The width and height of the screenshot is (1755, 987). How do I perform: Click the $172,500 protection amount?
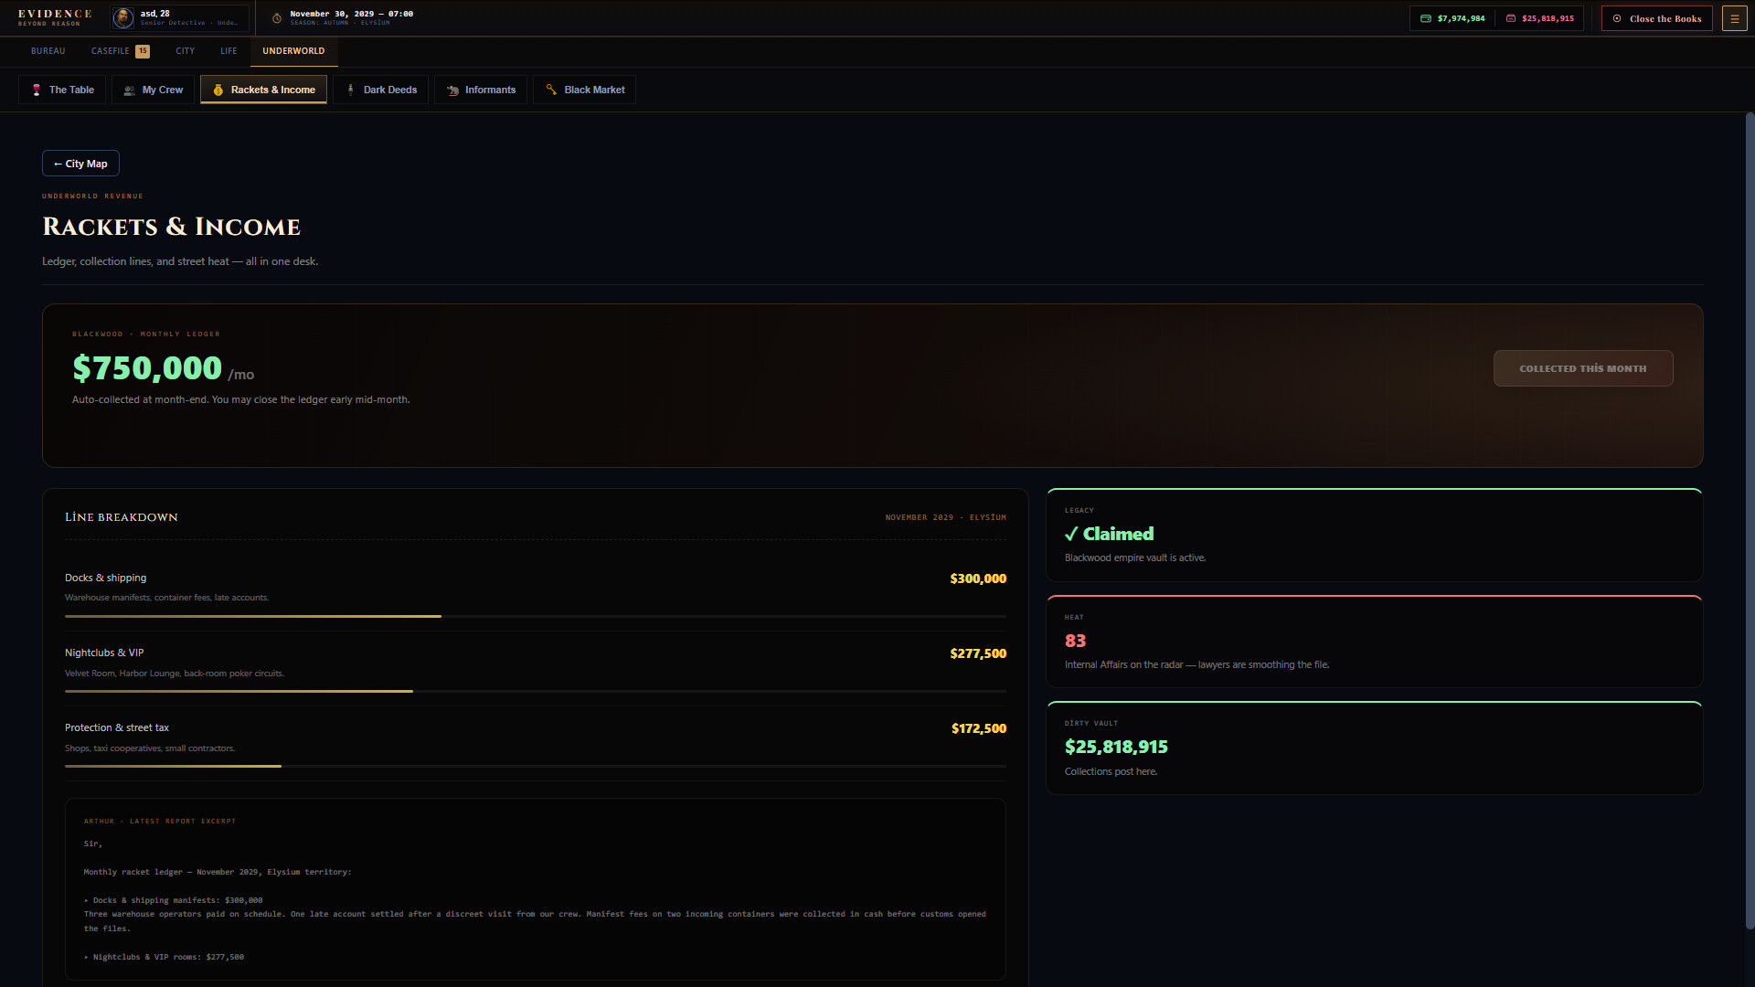pos(979,728)
